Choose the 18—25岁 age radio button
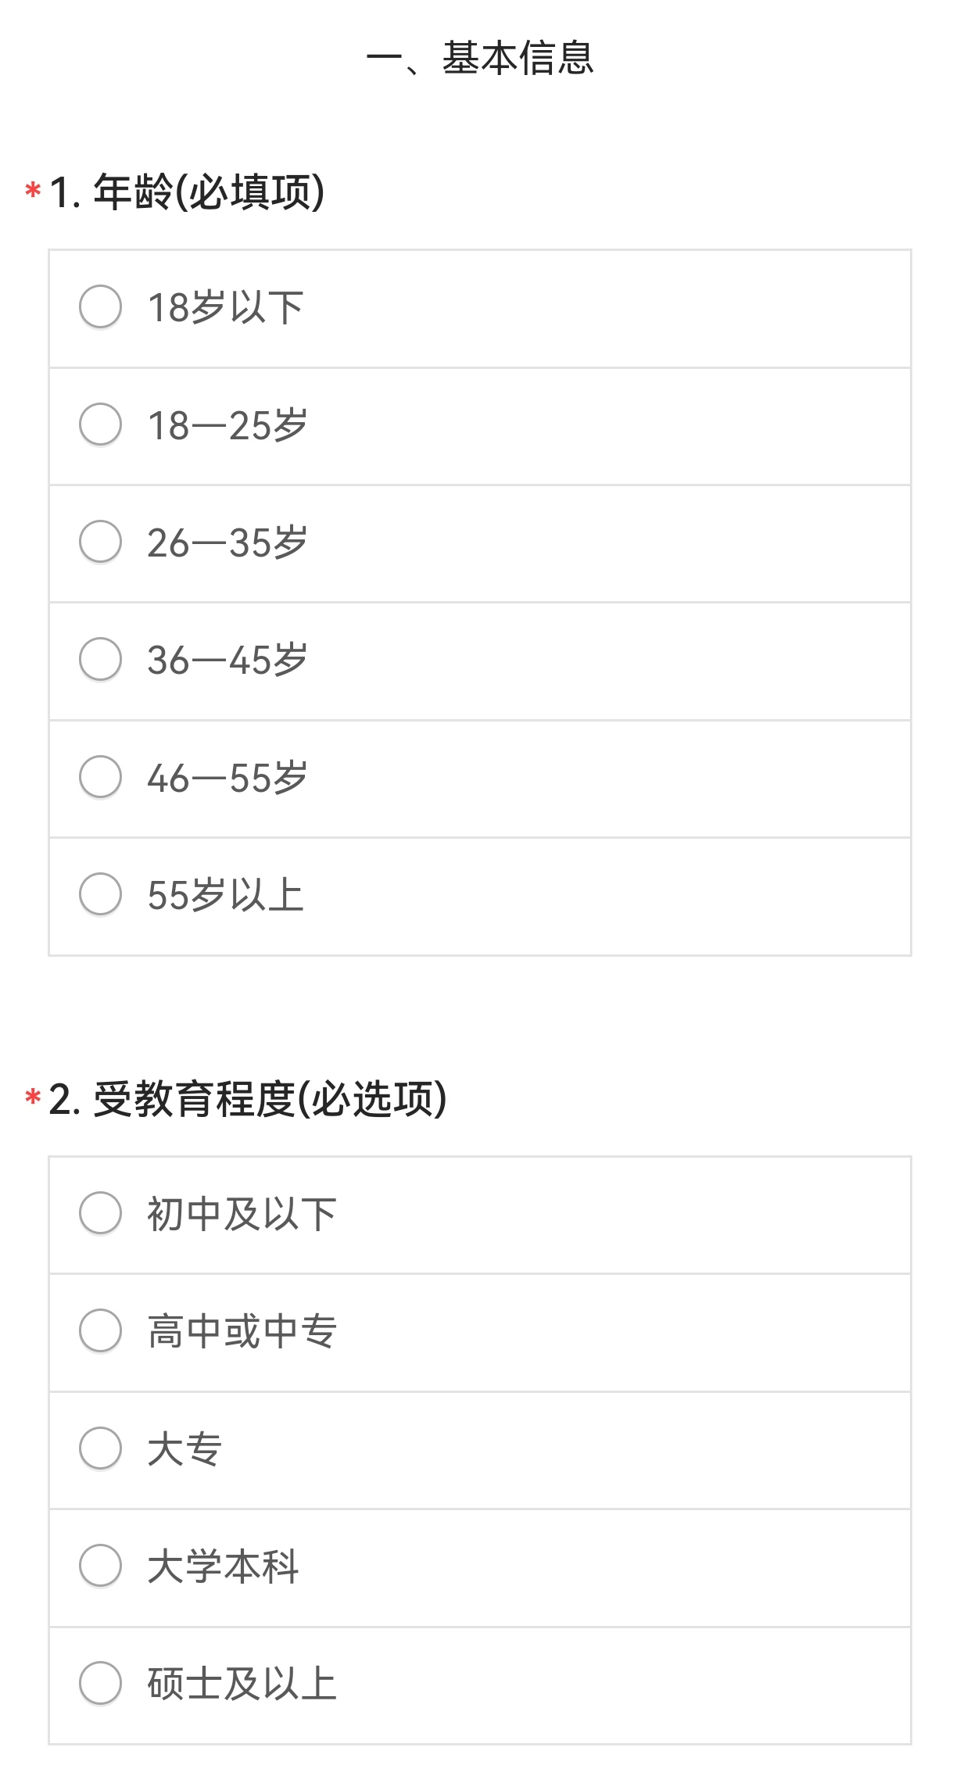Screen dimensions: 960x1783 click(x=100, y=424)
